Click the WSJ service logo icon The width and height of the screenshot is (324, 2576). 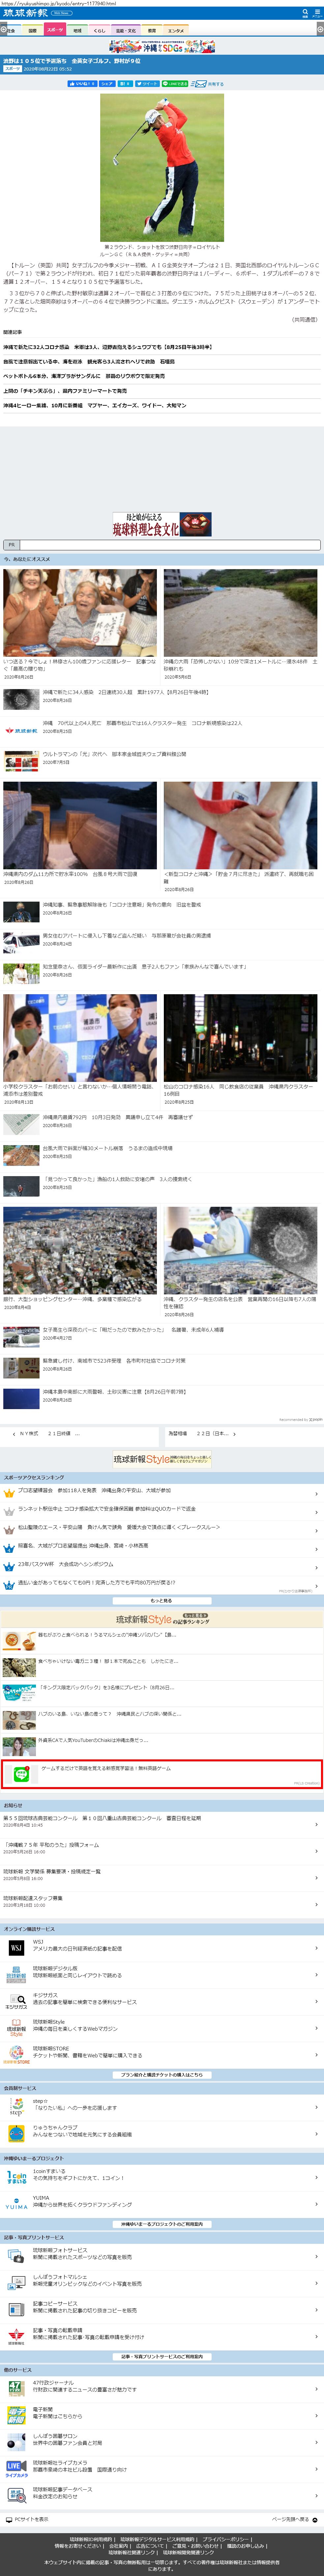click(16, 1948)
